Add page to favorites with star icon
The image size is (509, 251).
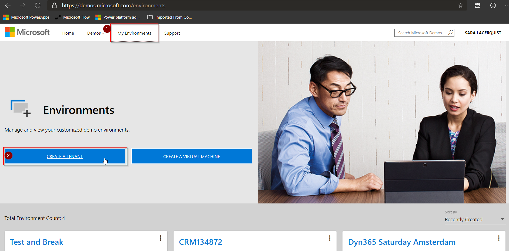coord(461,5)
